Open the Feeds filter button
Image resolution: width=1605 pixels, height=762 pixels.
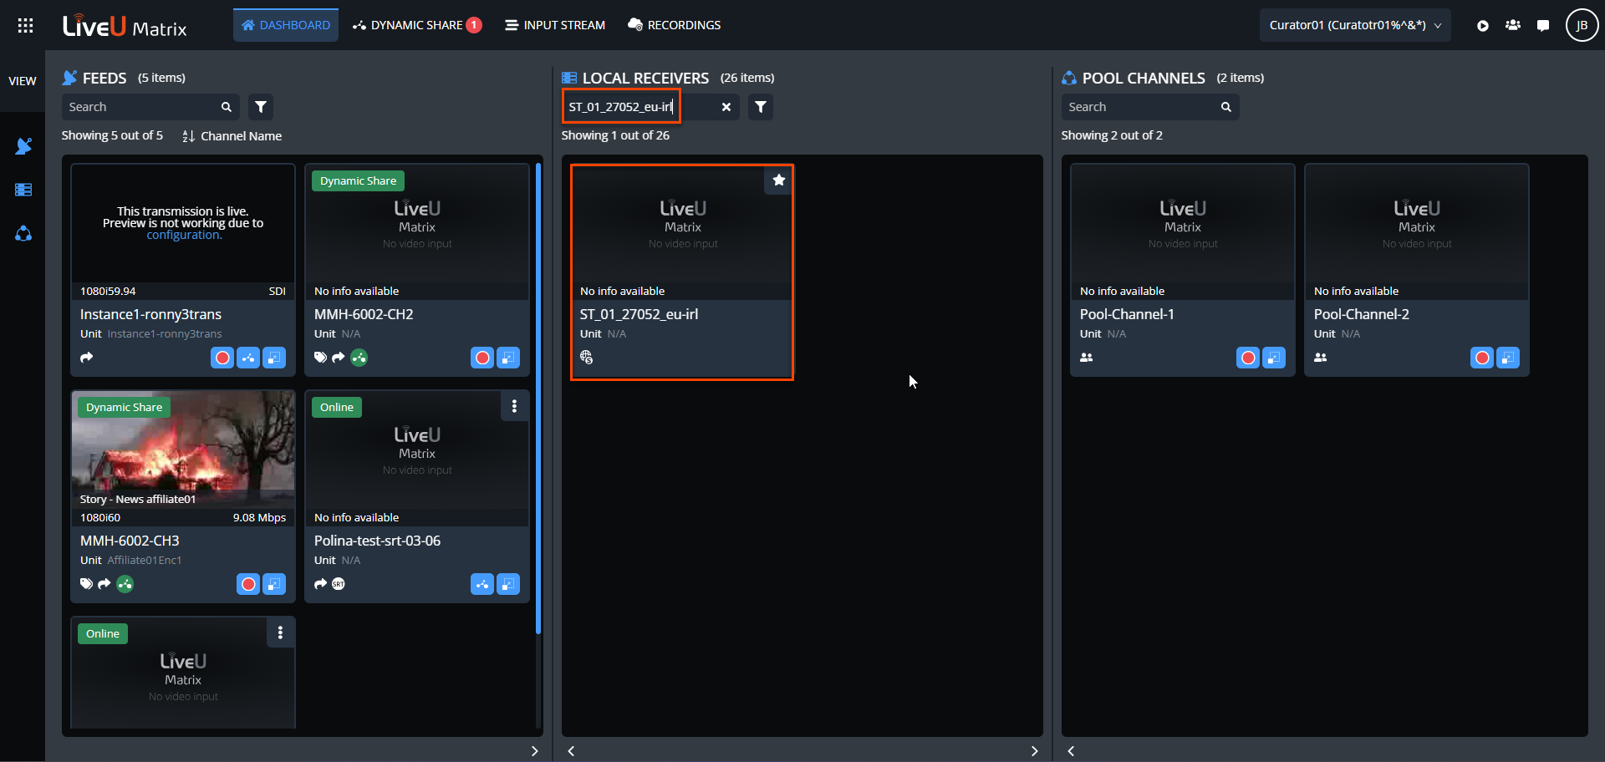coord(261,107)
